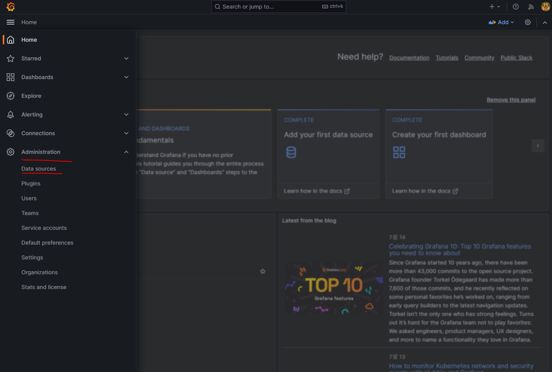Open dashboard settings gear icon
This screenshot has width=552, height=372.
(x=528, y=22)
